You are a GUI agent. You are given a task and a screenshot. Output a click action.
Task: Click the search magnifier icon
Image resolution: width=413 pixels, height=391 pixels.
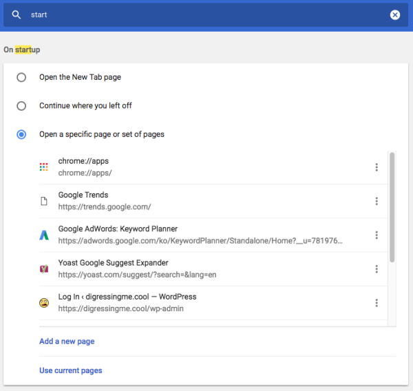click(x=17, y=14)
